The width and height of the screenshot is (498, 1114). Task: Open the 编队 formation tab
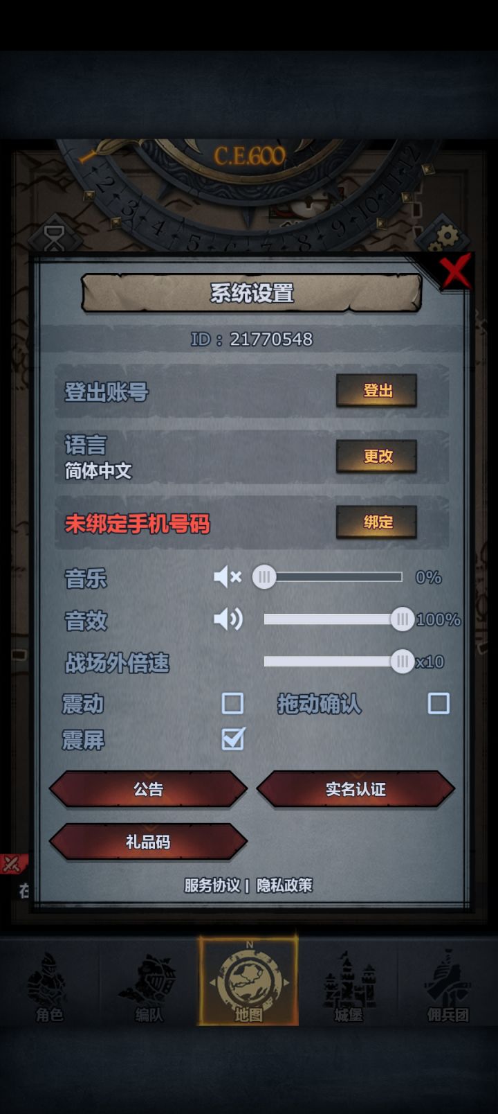[149, 987]
